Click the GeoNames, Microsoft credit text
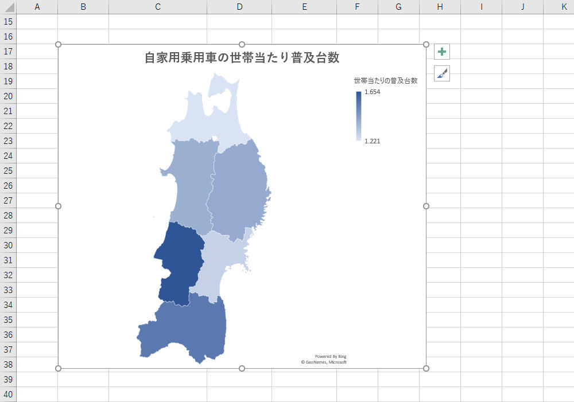Image resolution: width=574 pixels, height=402 pixels. tap(324, 362)
